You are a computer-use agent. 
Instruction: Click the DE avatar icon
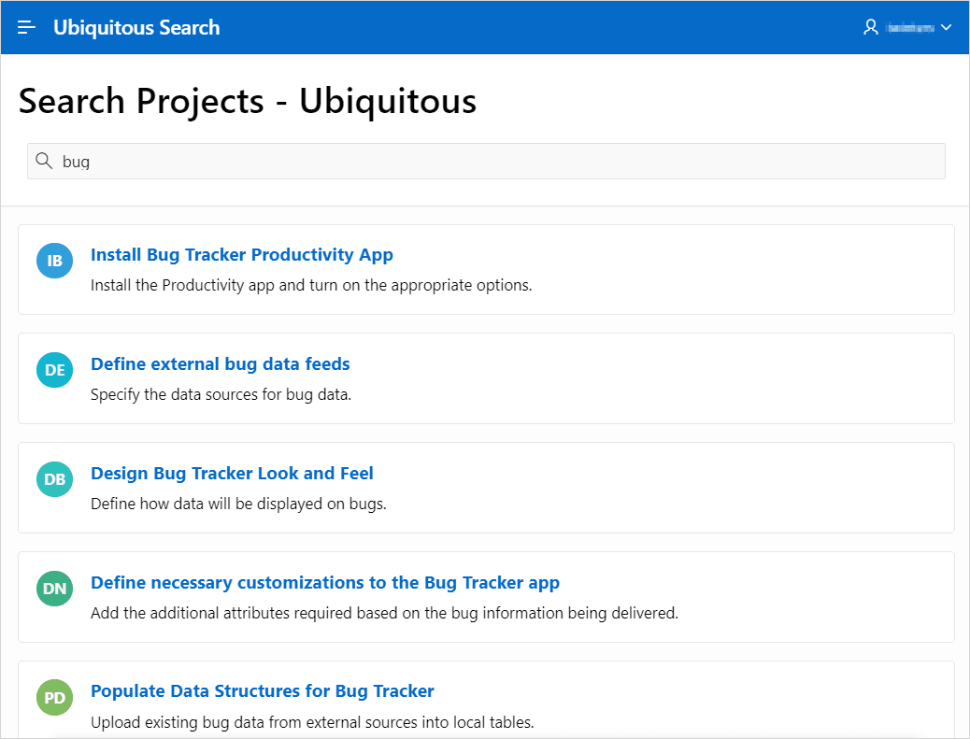pyautogui.click(x=54, y=370)
